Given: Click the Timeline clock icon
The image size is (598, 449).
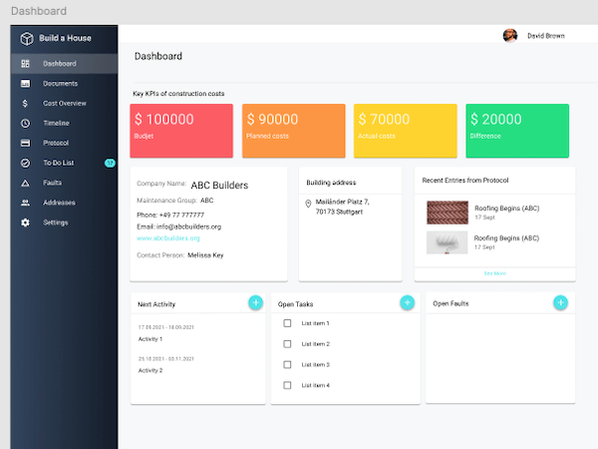Looking at the screenshot, I should [25, 123].
